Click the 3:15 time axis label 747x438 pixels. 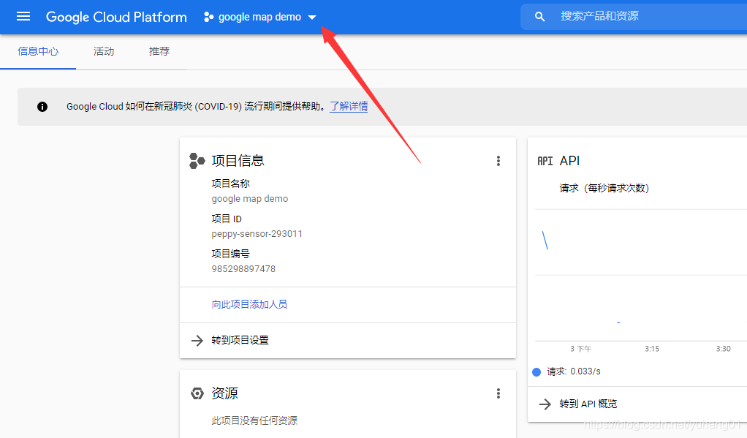(x=652, y=349)
